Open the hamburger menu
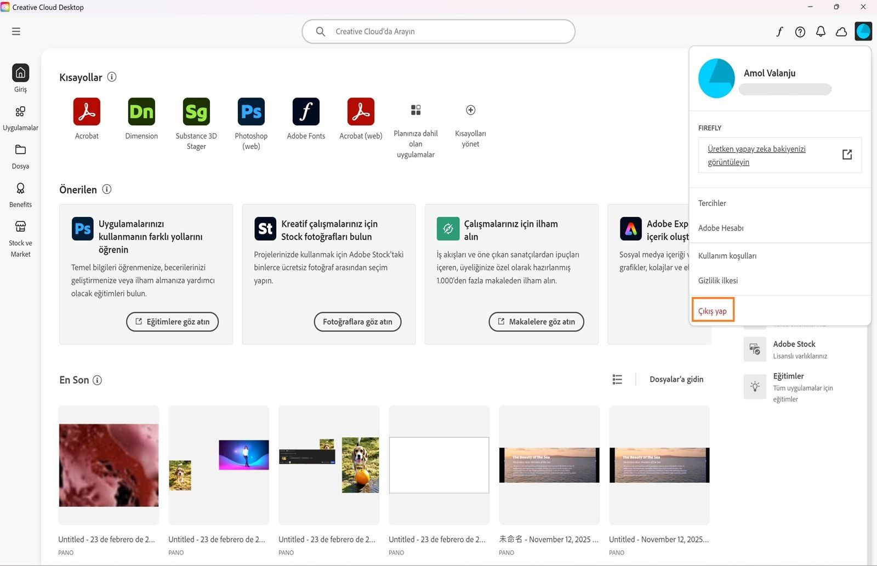877x566 pixels. click(x=16, y=31)
